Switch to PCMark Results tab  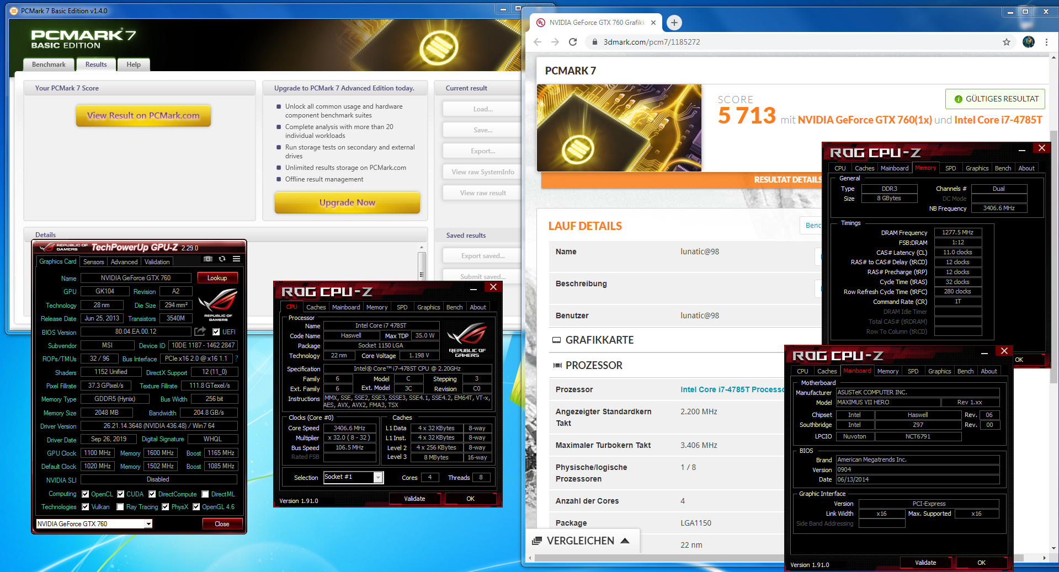point(96,65)
